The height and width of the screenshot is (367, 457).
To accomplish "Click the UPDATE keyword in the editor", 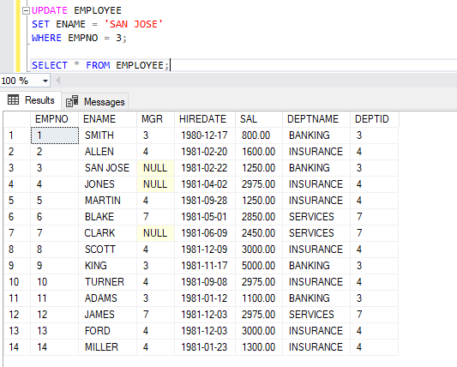I will (50, 10).
